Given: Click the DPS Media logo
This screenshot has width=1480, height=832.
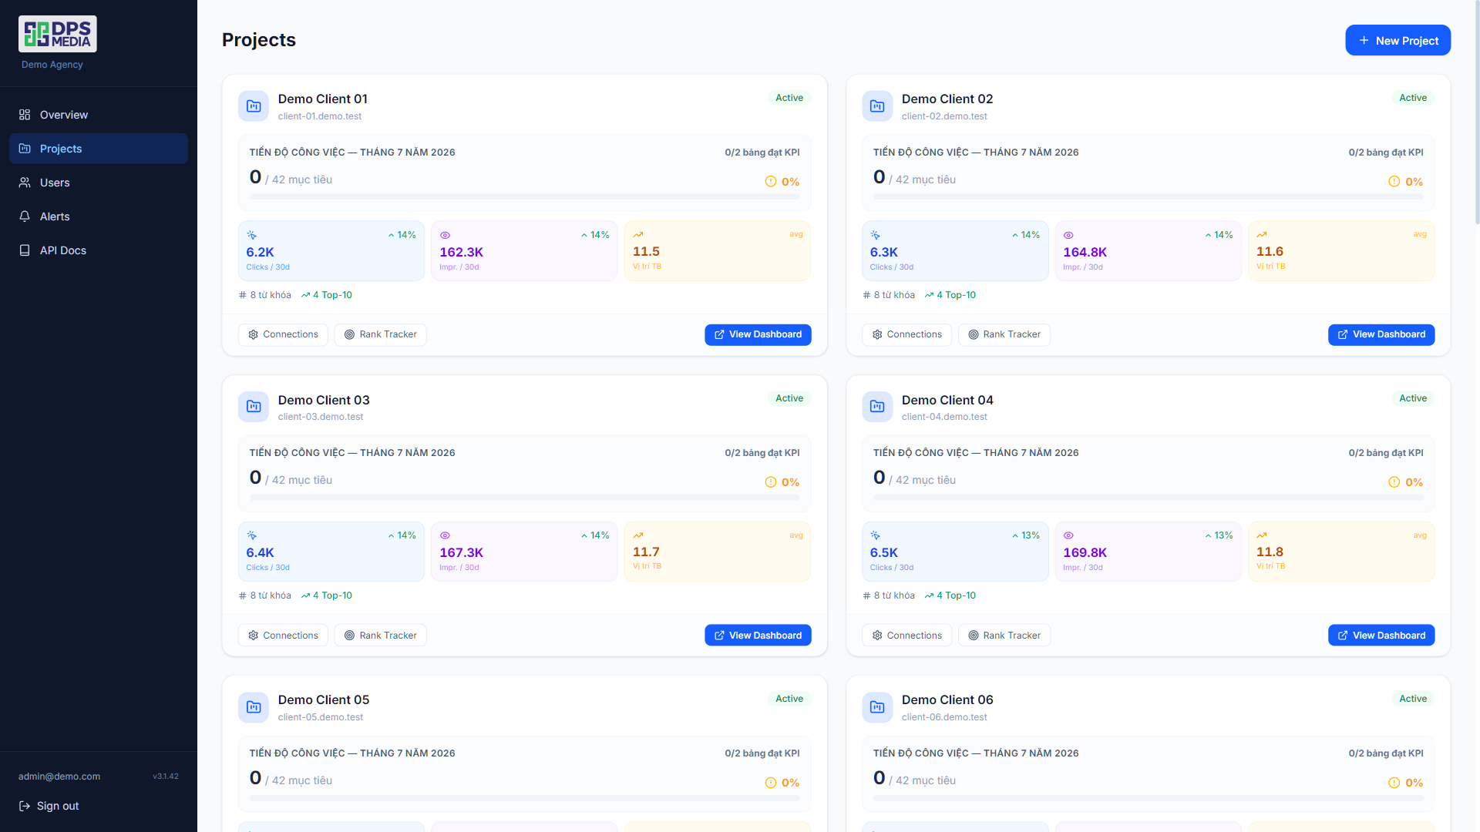Looking at the screenshot, I should pyautogui.click(x=58, y=34).
